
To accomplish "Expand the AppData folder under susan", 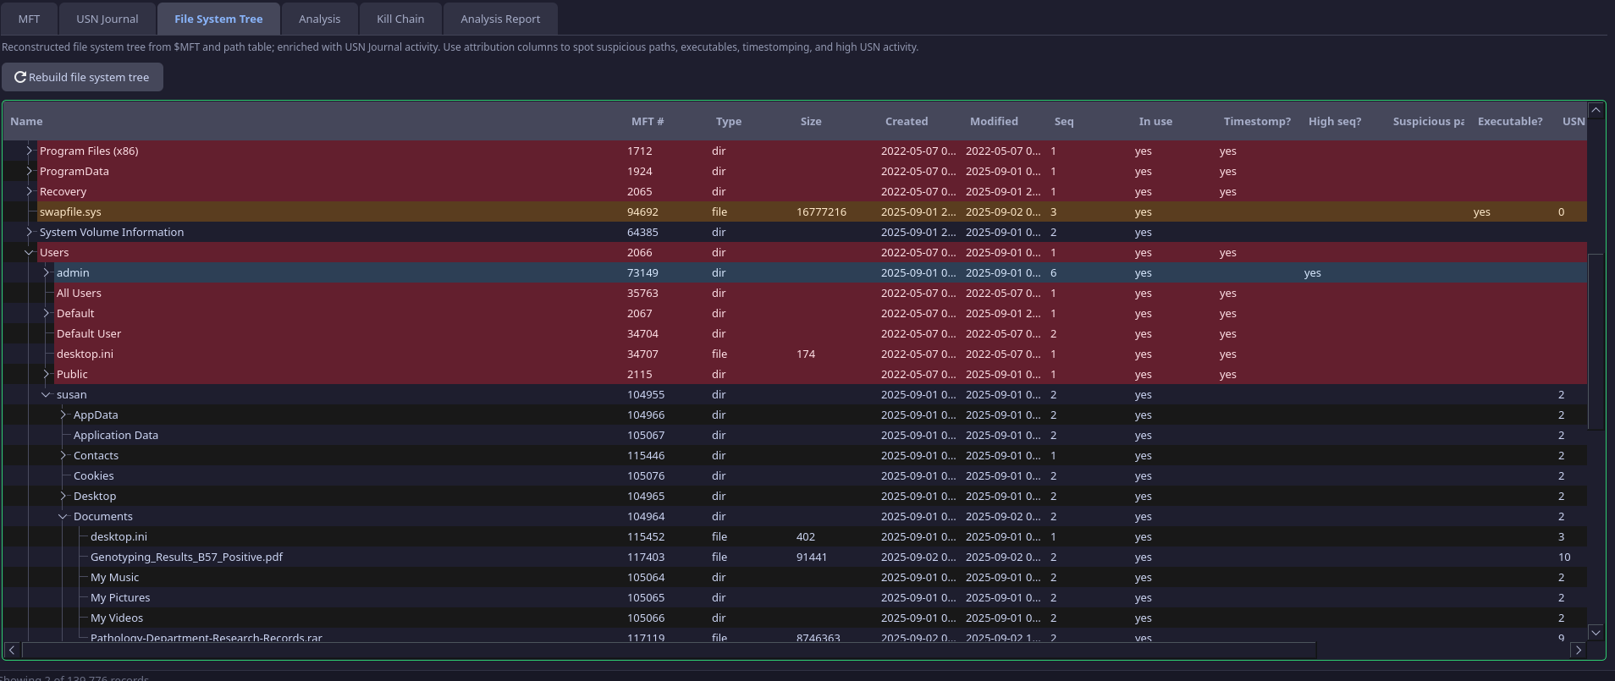I will (63, 415).
